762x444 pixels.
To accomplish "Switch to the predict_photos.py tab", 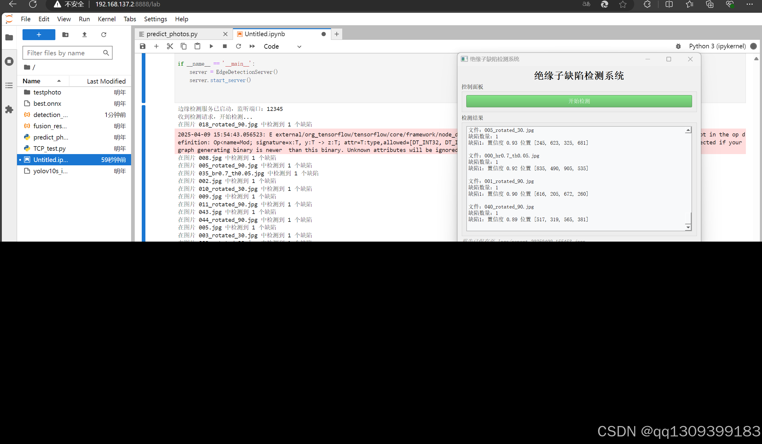I will pyautogui.click(x=172, y=34).
